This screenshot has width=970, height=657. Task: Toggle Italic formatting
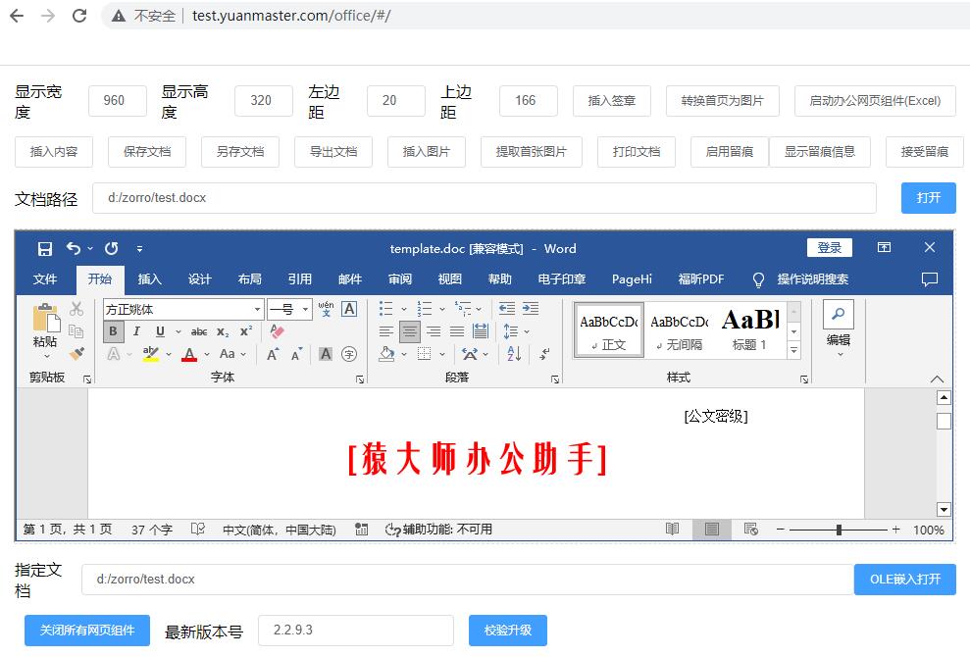(136, 331)
